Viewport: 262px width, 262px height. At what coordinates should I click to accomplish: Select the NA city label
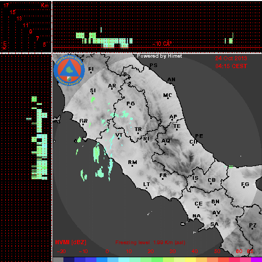tap(196, 216)
